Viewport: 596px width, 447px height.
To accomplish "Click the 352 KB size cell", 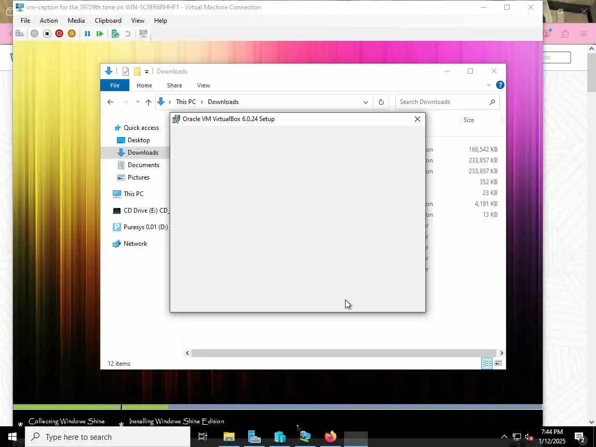I will point(488,182).
